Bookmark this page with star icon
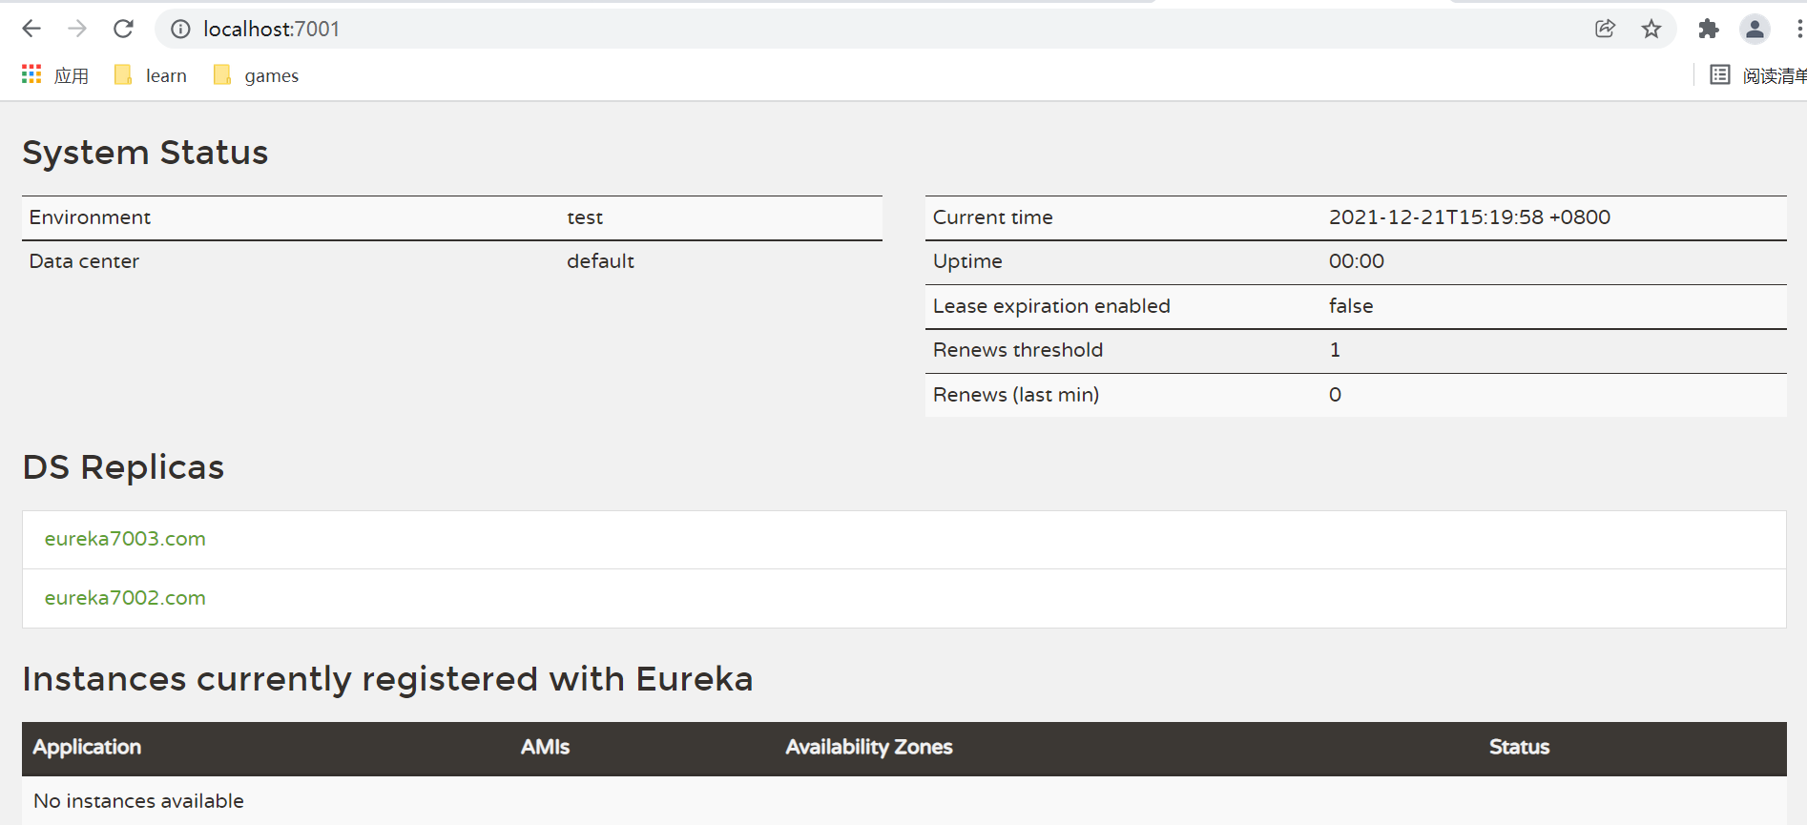The height and width of the screenshot is (825, 1807). click(1651, 29)
